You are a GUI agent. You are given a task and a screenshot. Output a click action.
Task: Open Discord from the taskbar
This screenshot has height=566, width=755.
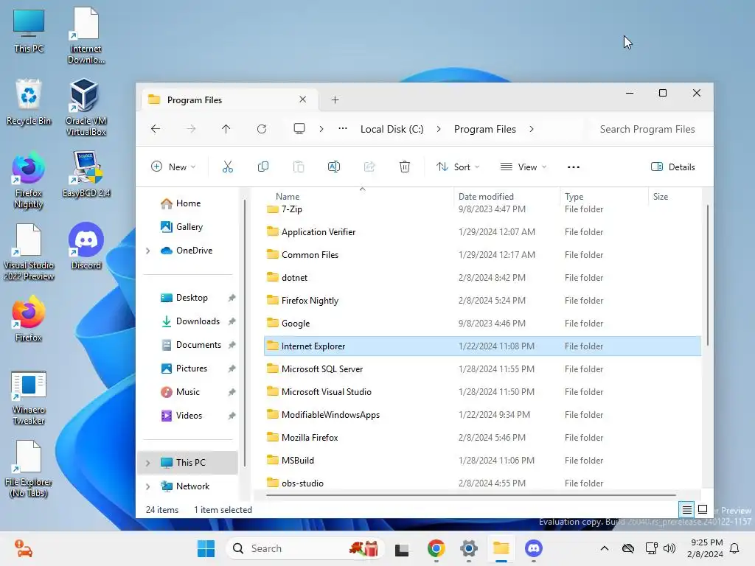click(534, 548)
